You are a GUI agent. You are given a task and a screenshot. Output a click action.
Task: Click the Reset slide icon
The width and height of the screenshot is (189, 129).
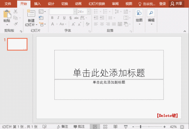[41, 18]
